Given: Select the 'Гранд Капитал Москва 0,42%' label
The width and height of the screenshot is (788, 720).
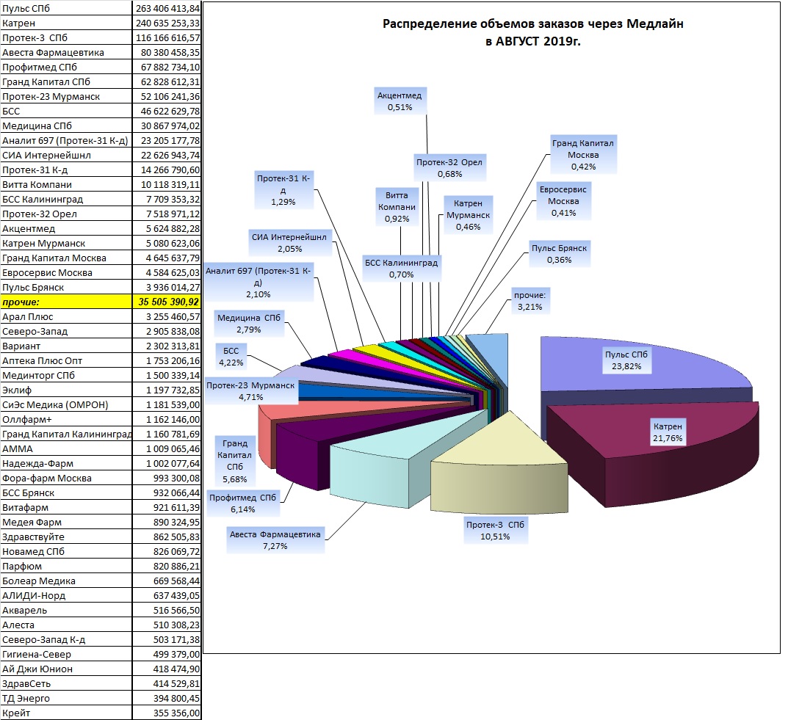Looking at the screenshot, I should (x=583, y=155).
